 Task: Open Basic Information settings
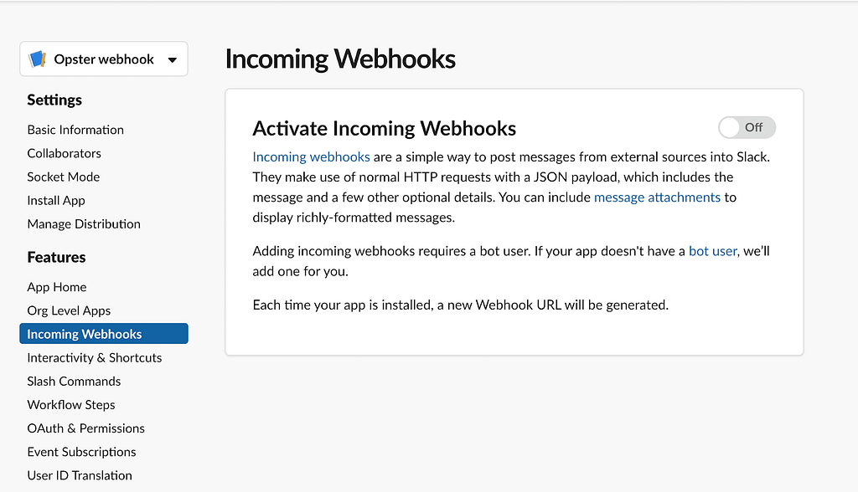tap(75, 130)
